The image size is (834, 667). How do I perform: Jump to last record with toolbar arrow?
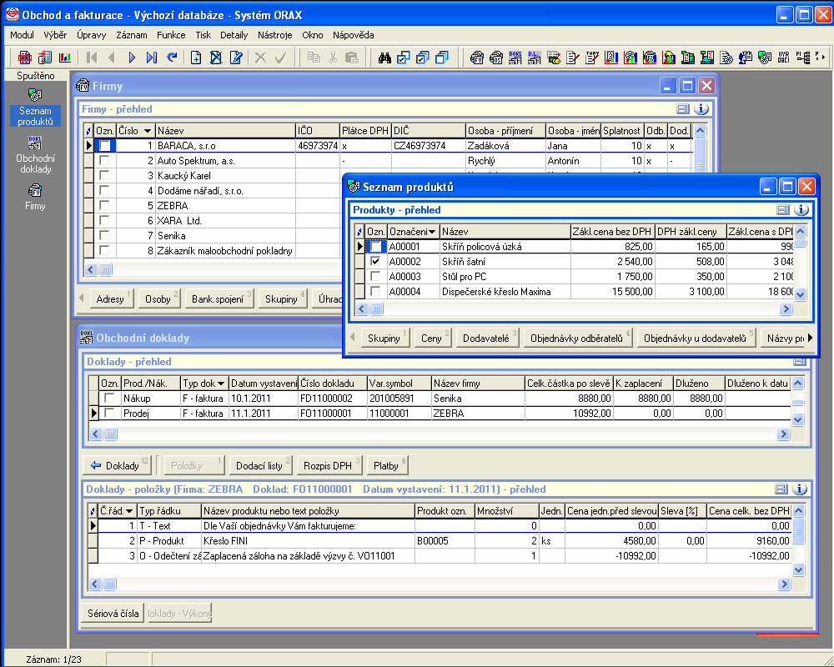(151, 58)
